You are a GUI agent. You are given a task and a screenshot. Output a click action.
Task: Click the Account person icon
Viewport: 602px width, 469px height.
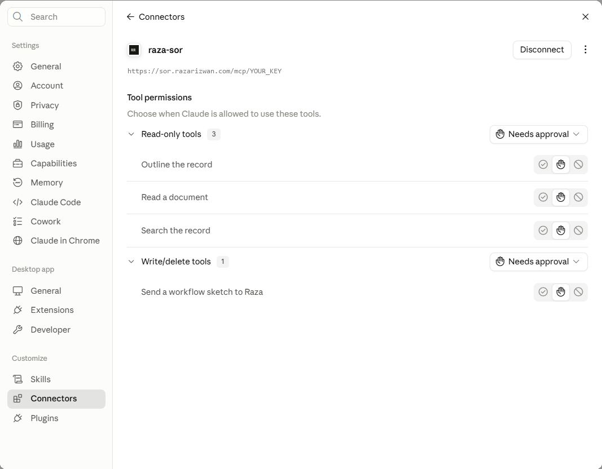tap(17, 86)
